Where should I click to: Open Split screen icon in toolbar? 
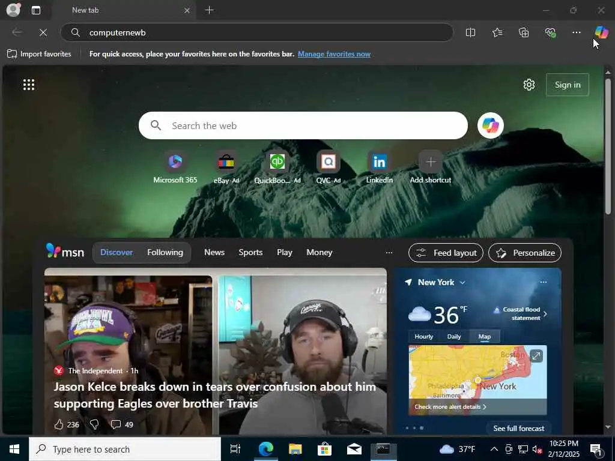[x=470, y=32]
